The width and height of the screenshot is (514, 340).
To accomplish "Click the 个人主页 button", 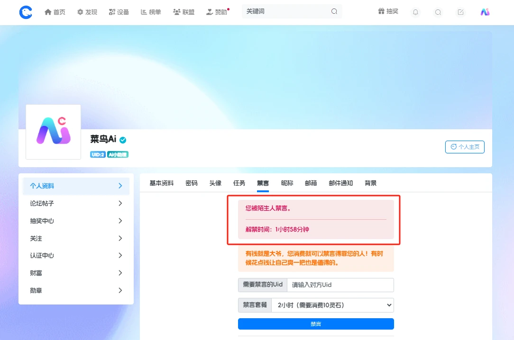I will coord(465,147).
